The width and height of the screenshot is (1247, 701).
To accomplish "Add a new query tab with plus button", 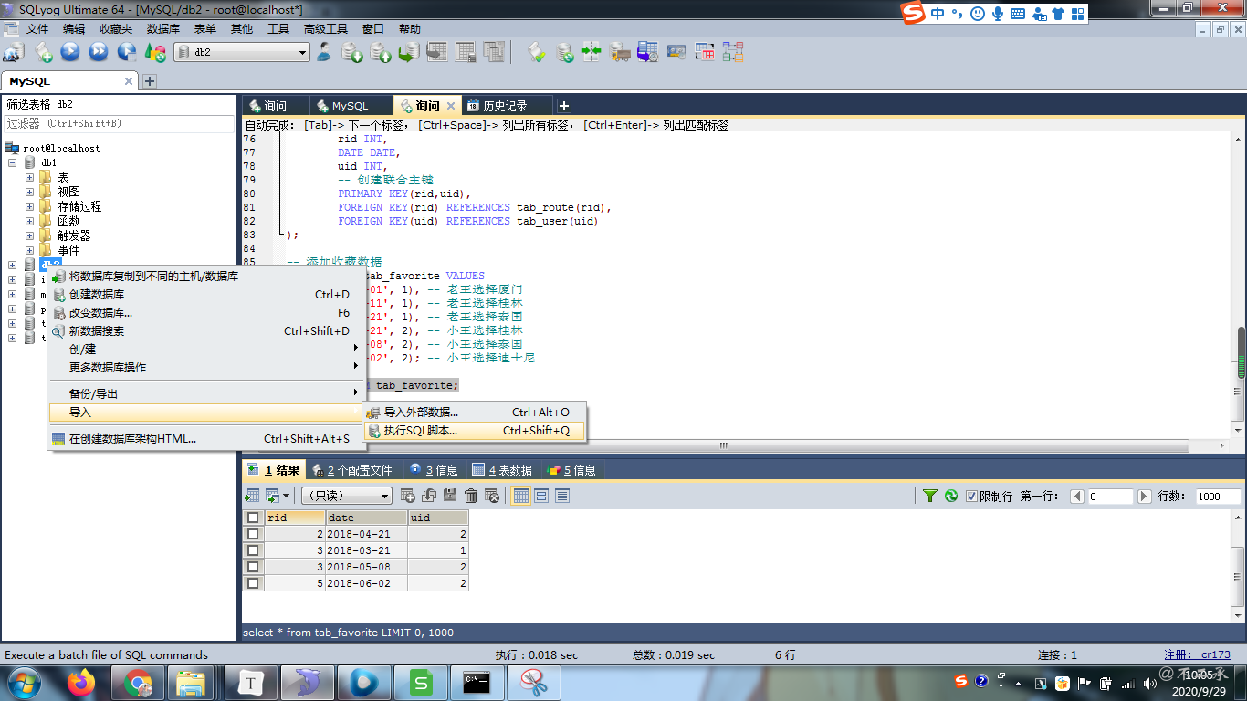I will click(x=564, y=106).
